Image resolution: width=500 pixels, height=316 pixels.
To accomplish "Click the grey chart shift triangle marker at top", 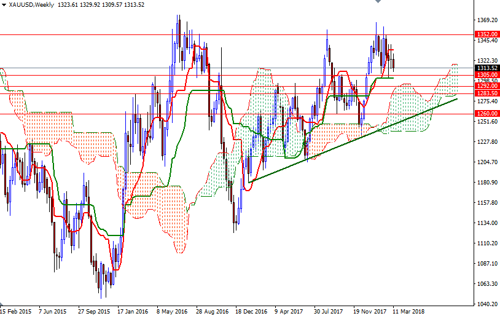I will click(x=378, y=1).
